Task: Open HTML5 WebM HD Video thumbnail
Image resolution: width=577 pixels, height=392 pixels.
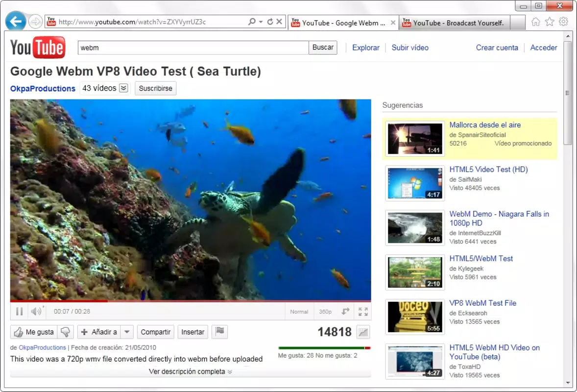Action: 415,361
